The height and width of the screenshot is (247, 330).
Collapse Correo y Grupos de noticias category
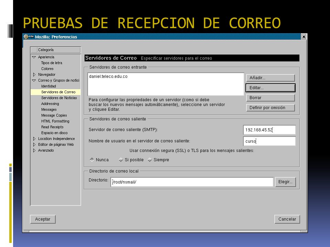(34, 80)
